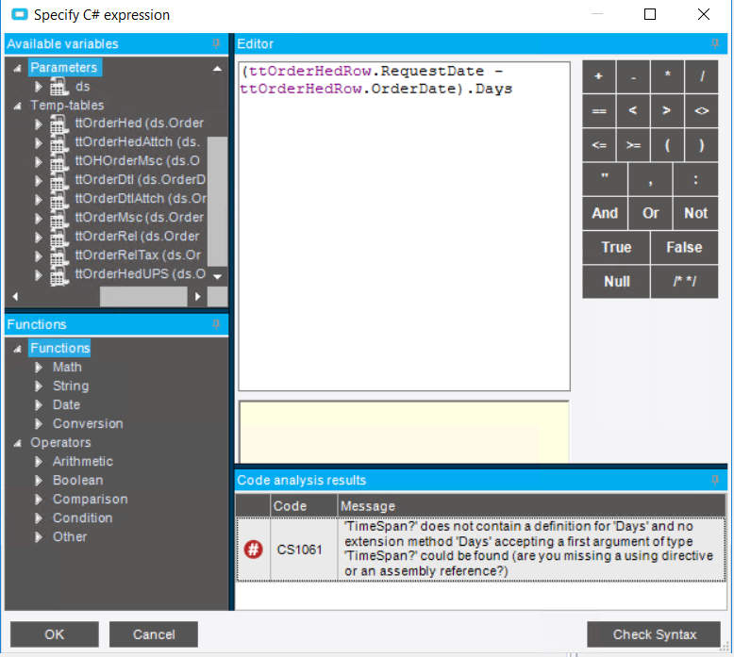Image resolution: width=734 pixels, height=657 pixels.
Task: Click the Check Syntax button
Action: [654, 634]
